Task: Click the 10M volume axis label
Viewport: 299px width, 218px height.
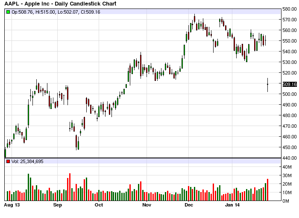Action: point(287,192)
